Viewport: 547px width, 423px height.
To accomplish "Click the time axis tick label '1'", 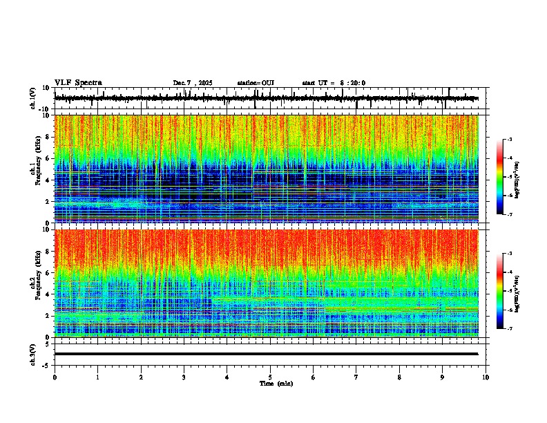I will coord(97,377).
